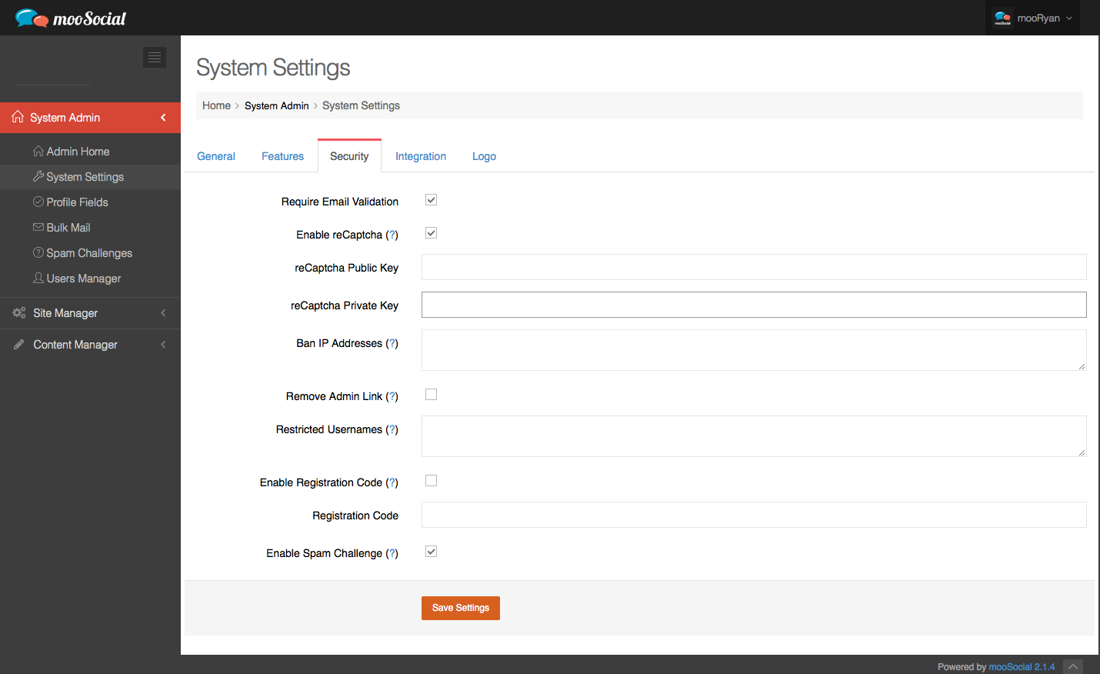This screenshot has width=1100, height=674.
Task: Switch to the Logo tab
Action: point(484,156)
